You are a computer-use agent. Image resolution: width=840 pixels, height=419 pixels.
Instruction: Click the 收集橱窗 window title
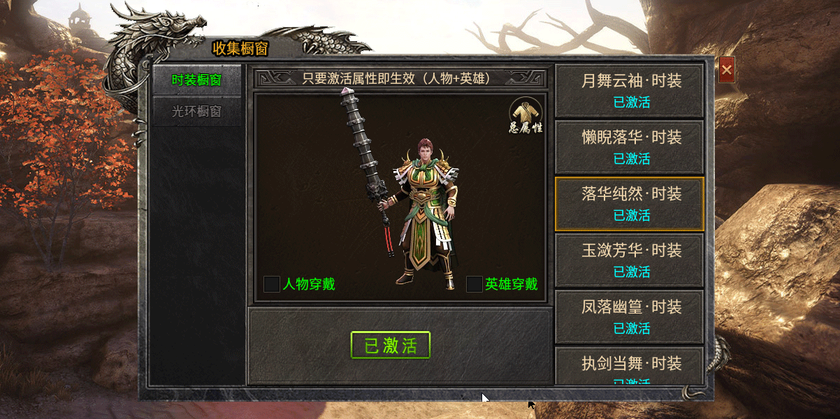tap(240, 48)
